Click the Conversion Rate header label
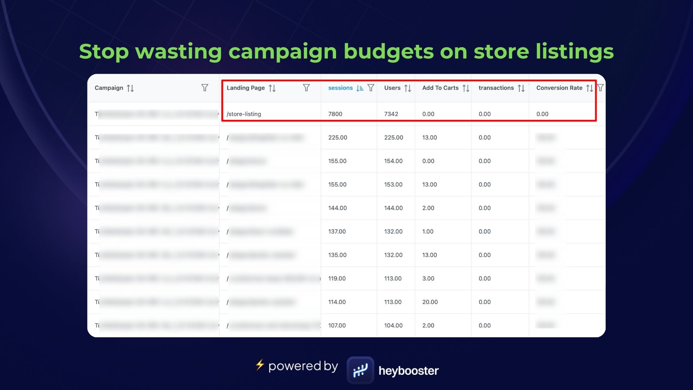The width and height of the screenshot is (693, 390). point(559,88)
